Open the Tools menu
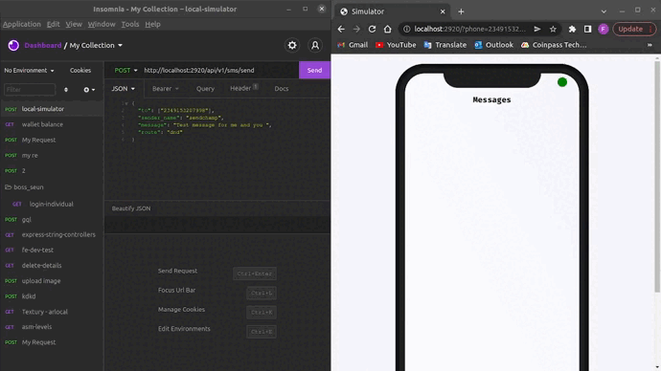The height and width of the screenshot is (371, 661). [x=130, y=24]
